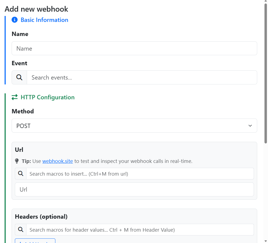Click the HTTP Configuration section heading
This screenshot has width=268, height=243.
click(48, 97)
